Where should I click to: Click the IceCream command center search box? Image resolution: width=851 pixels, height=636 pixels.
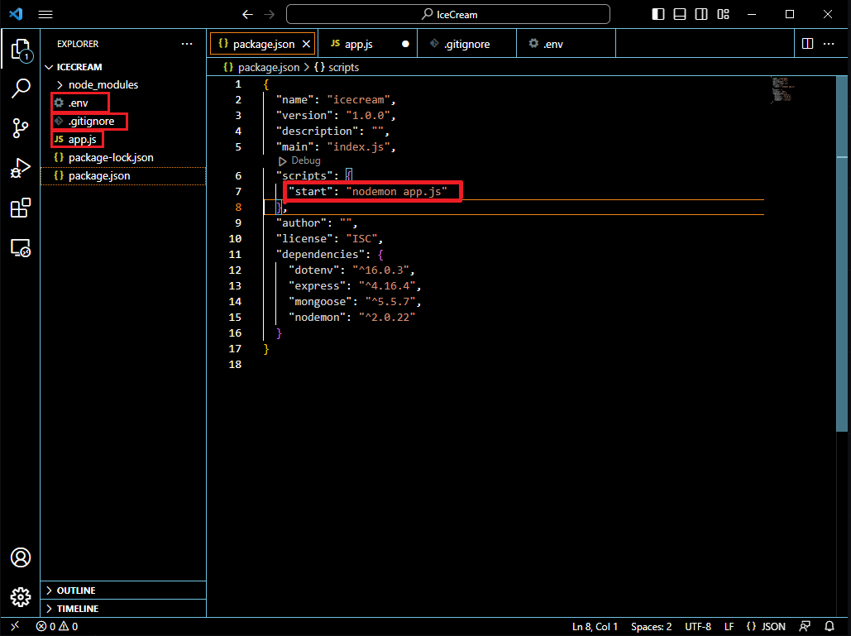click(x=448, y=15)
